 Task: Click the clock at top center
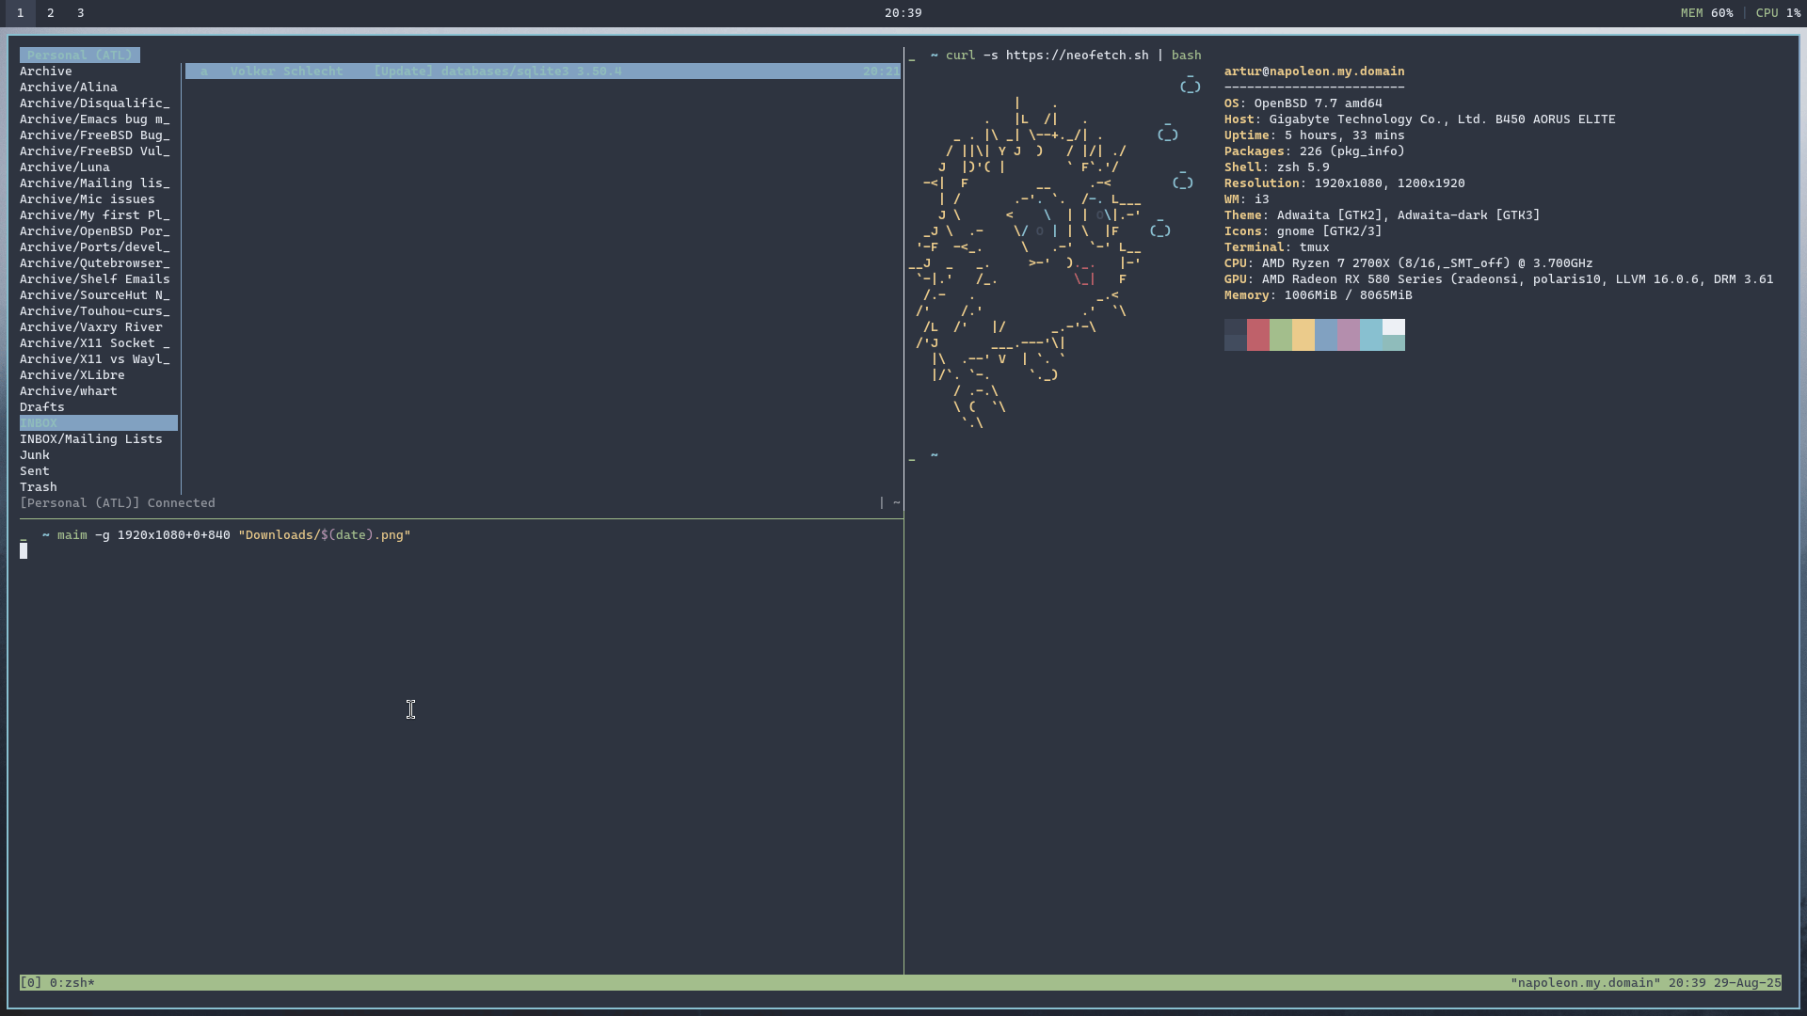[903, 13]
